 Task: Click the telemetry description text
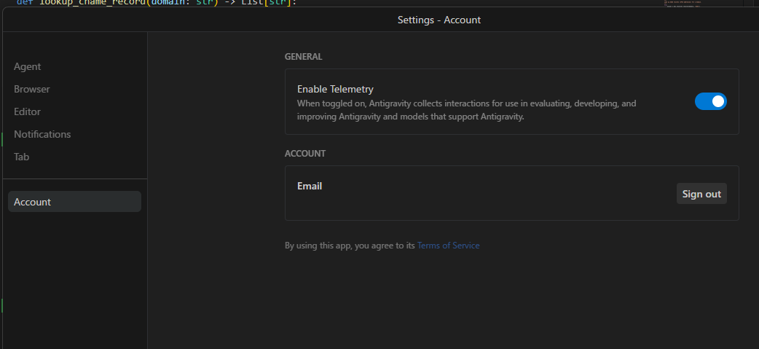pyautogui.click(x=466, y=109)
